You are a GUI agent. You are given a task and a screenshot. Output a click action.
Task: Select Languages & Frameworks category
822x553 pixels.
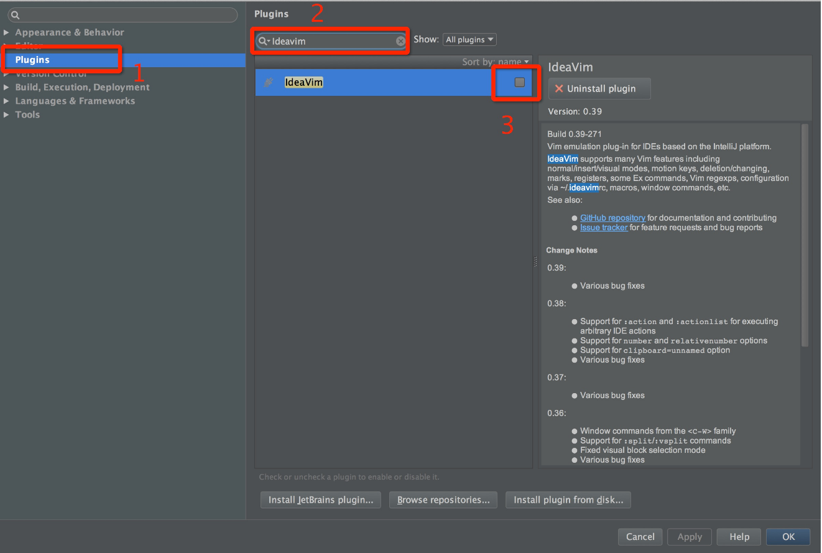tap(75, 101)
